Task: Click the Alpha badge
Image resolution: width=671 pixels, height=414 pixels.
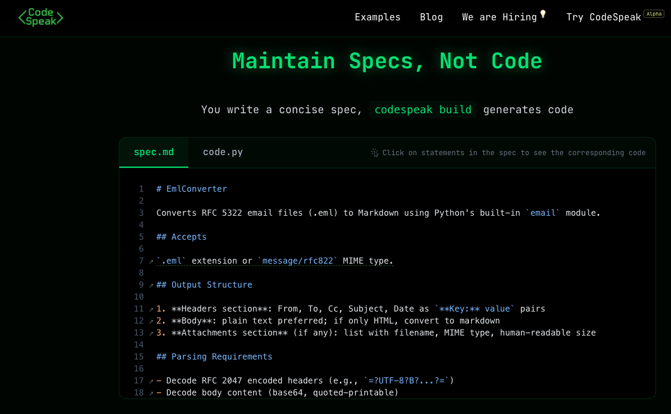Action: [x=654, y=14]
